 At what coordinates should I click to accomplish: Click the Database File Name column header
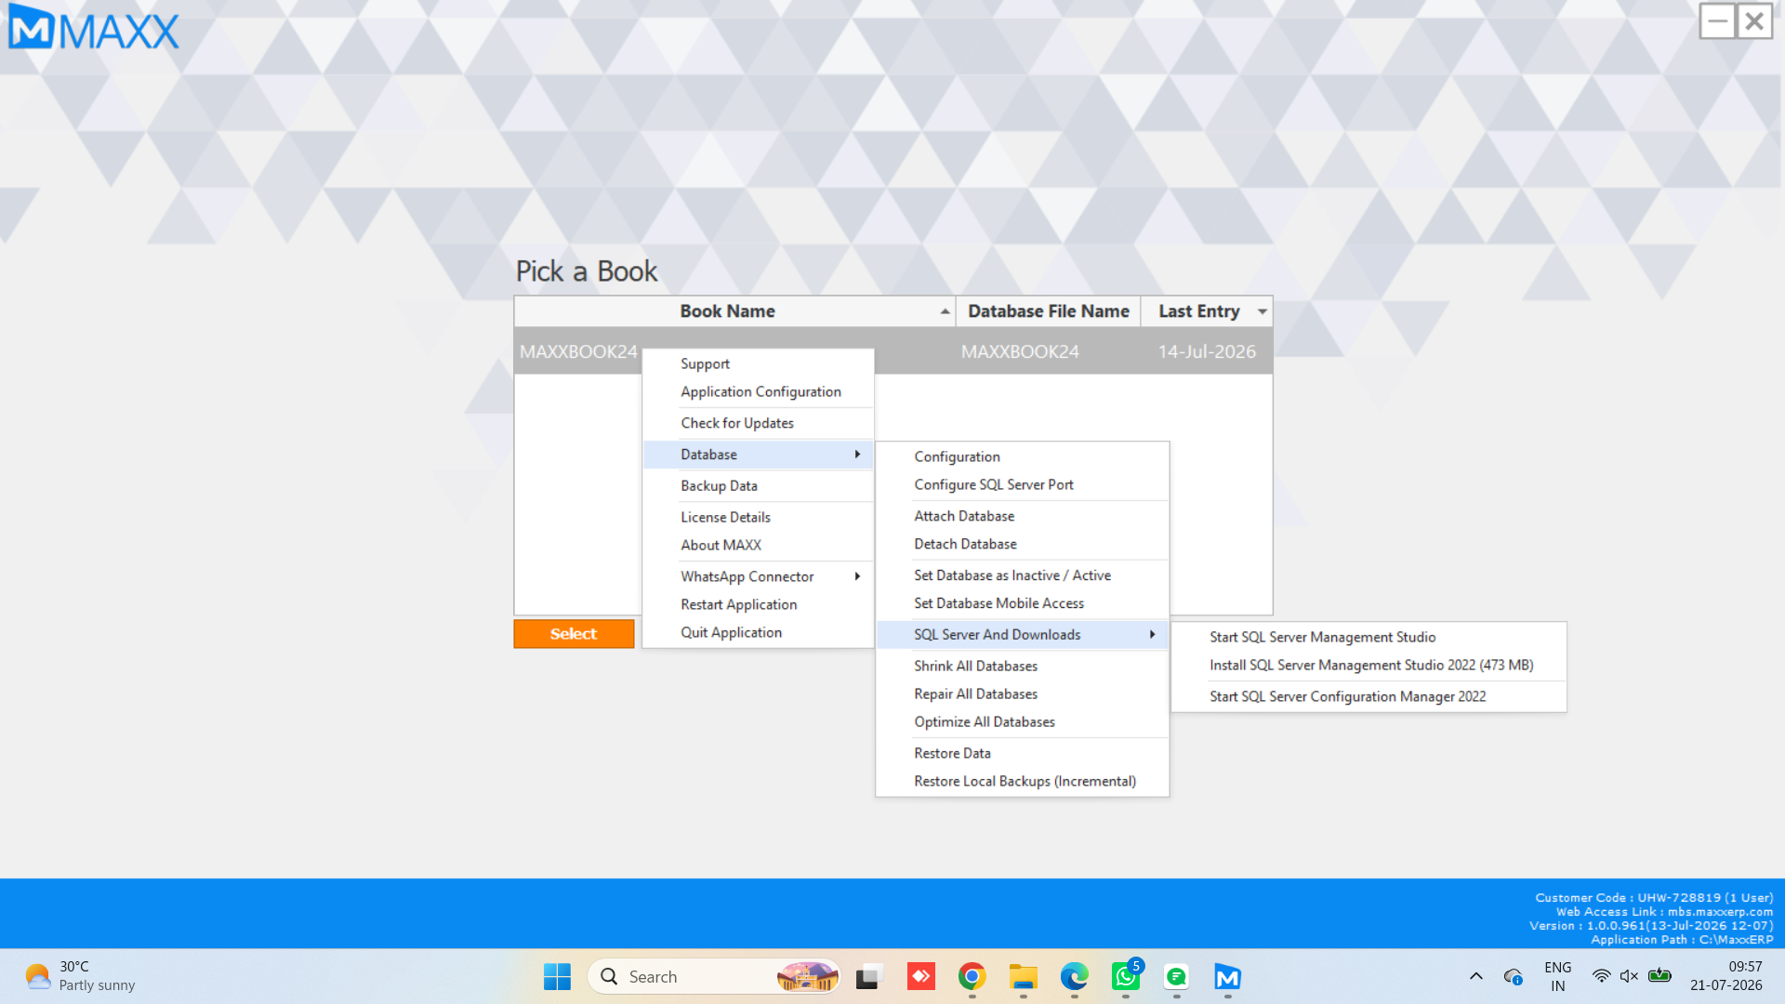[x=1049, y=311]
